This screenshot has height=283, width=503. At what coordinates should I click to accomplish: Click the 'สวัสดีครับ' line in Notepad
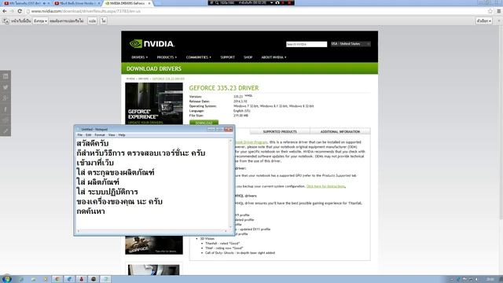pos(93,143)
